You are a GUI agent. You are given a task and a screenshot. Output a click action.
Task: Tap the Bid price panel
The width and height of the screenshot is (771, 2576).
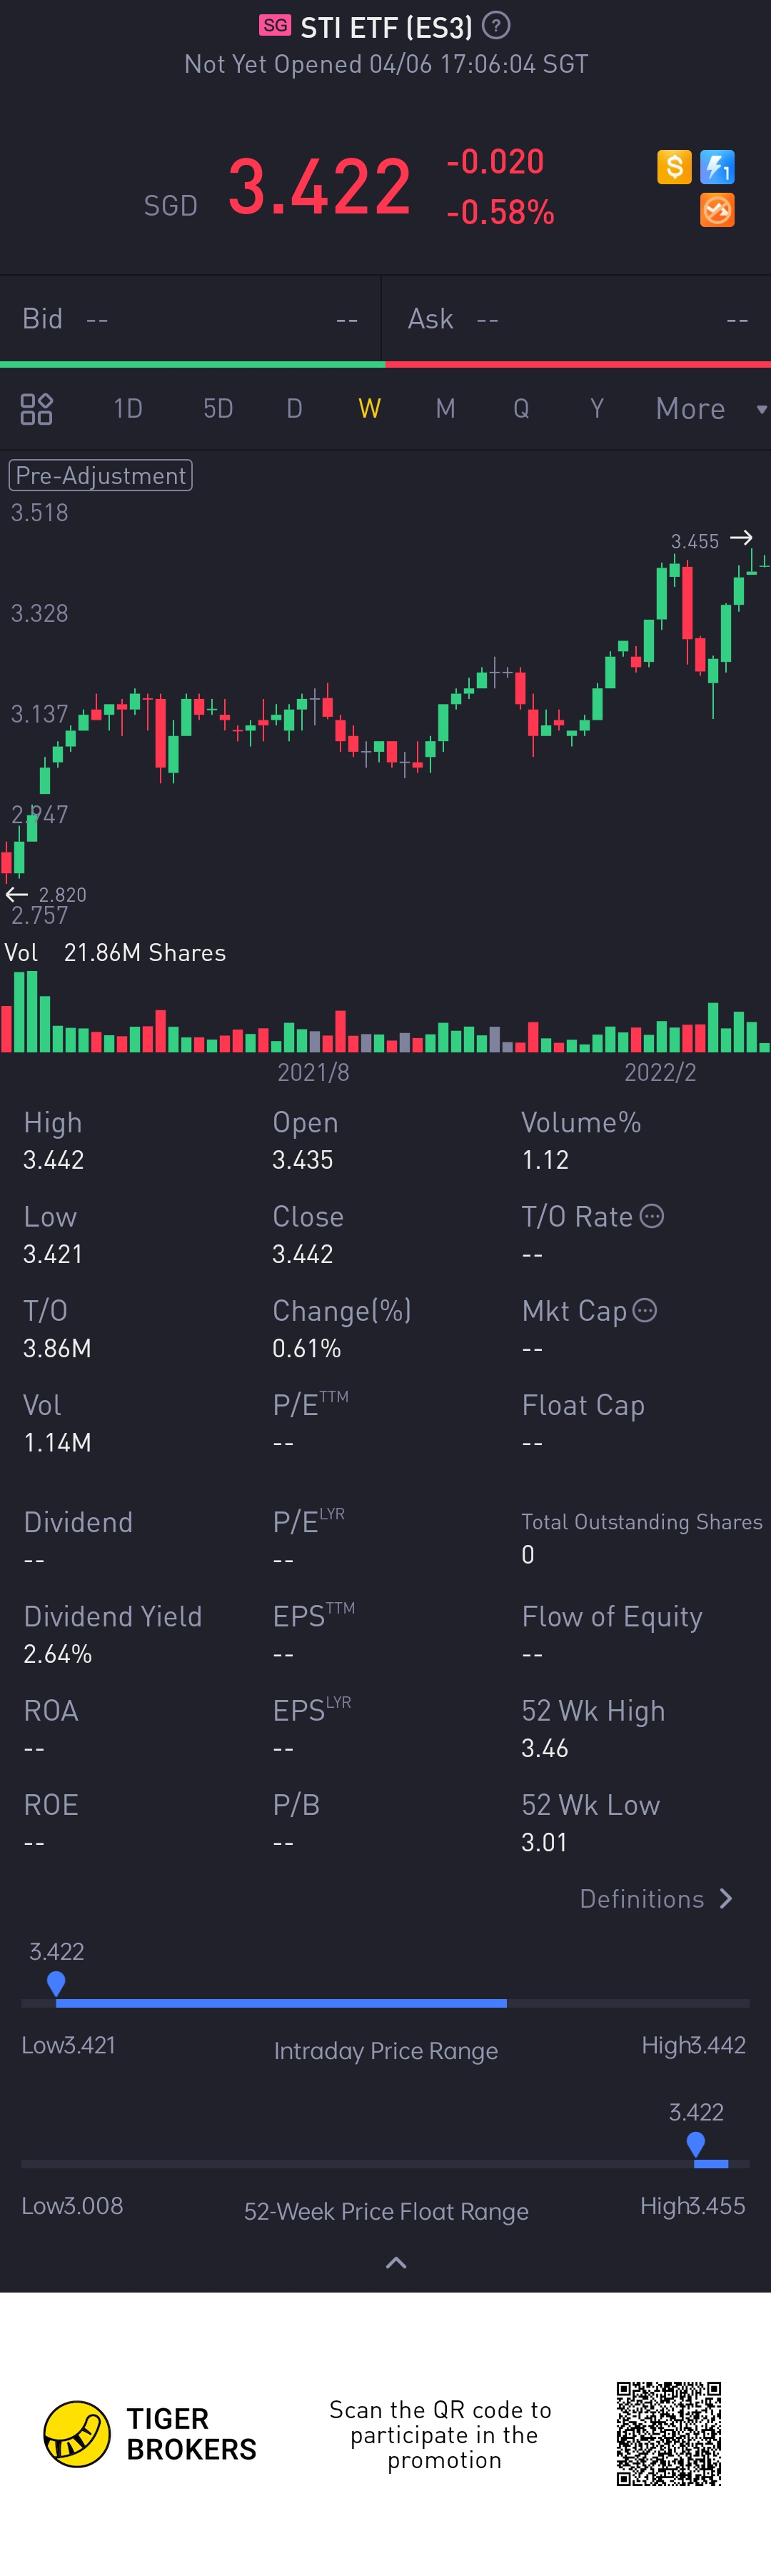coord(190,319)
